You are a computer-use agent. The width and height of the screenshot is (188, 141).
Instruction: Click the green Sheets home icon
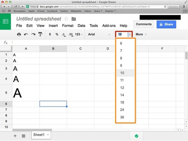(x=5, y=22)
